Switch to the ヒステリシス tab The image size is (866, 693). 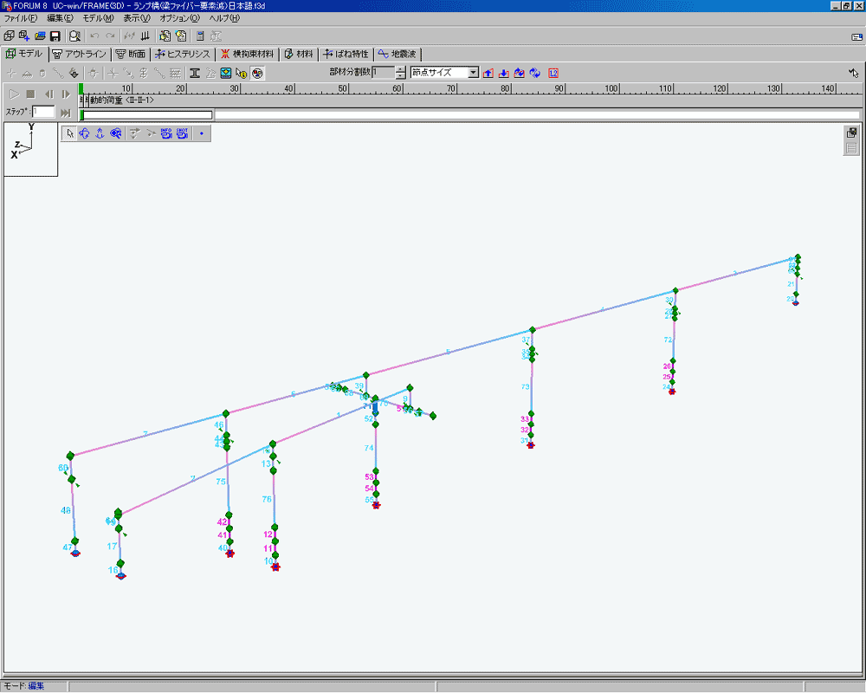click(183, 54)
